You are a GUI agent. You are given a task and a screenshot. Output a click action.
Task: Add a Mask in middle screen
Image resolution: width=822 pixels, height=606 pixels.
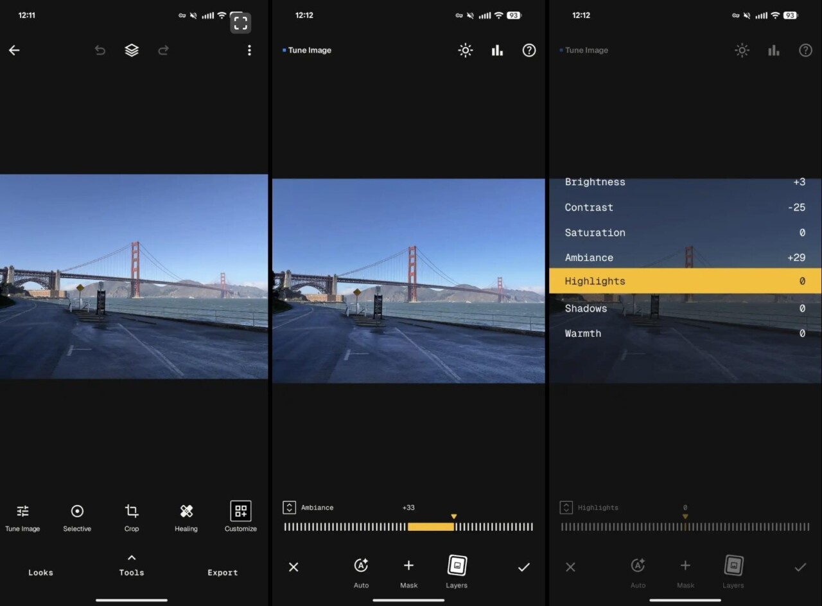408,572
